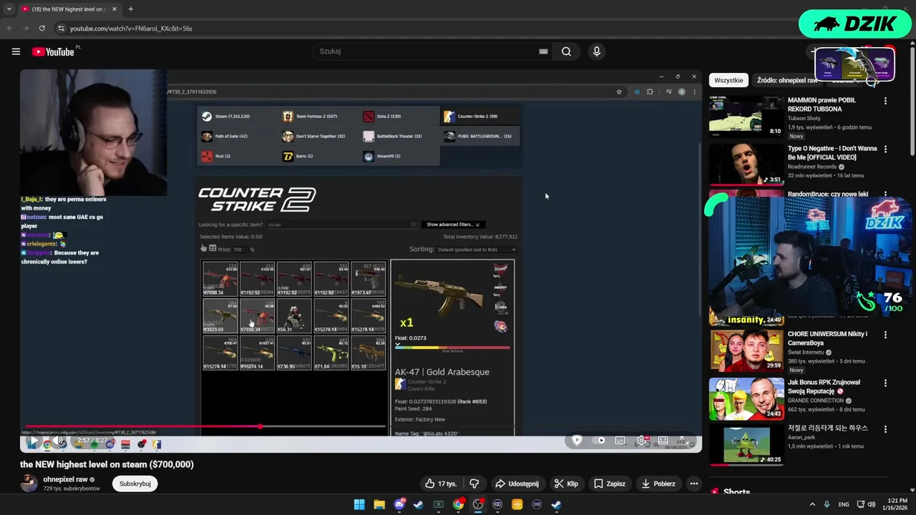Open options for the CHORE UNIWERSUM video
Image resolution: width=916 pixels, height=515 pixels.
885,335
